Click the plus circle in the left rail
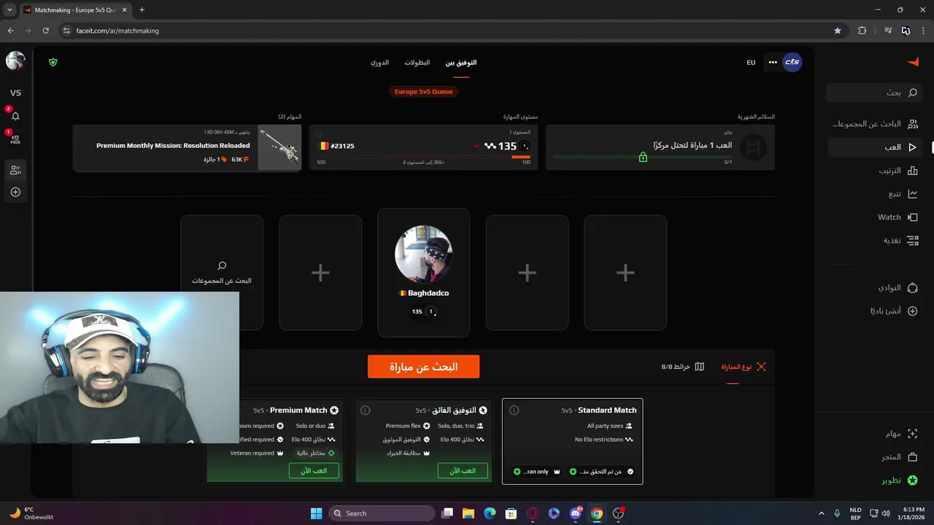Viewport: 934px width, 525px height. [x=15, y=192]
